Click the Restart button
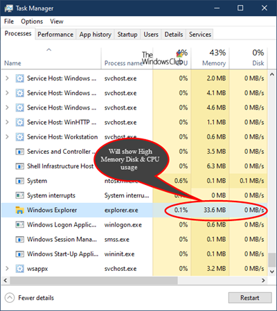Viewport: 277px width, 311px height. (x=250, y=298)
